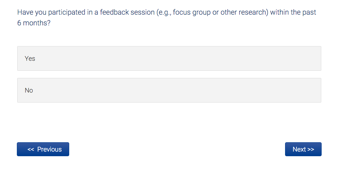This screenshot has width=341, height=183.
Task: Select the "No" answer option
Action: point(169,90)
